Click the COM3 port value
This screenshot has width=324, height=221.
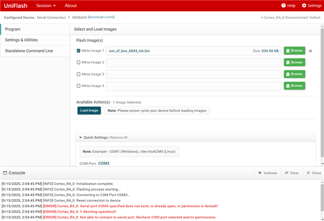pyautogui.click(x=104, y=164)
